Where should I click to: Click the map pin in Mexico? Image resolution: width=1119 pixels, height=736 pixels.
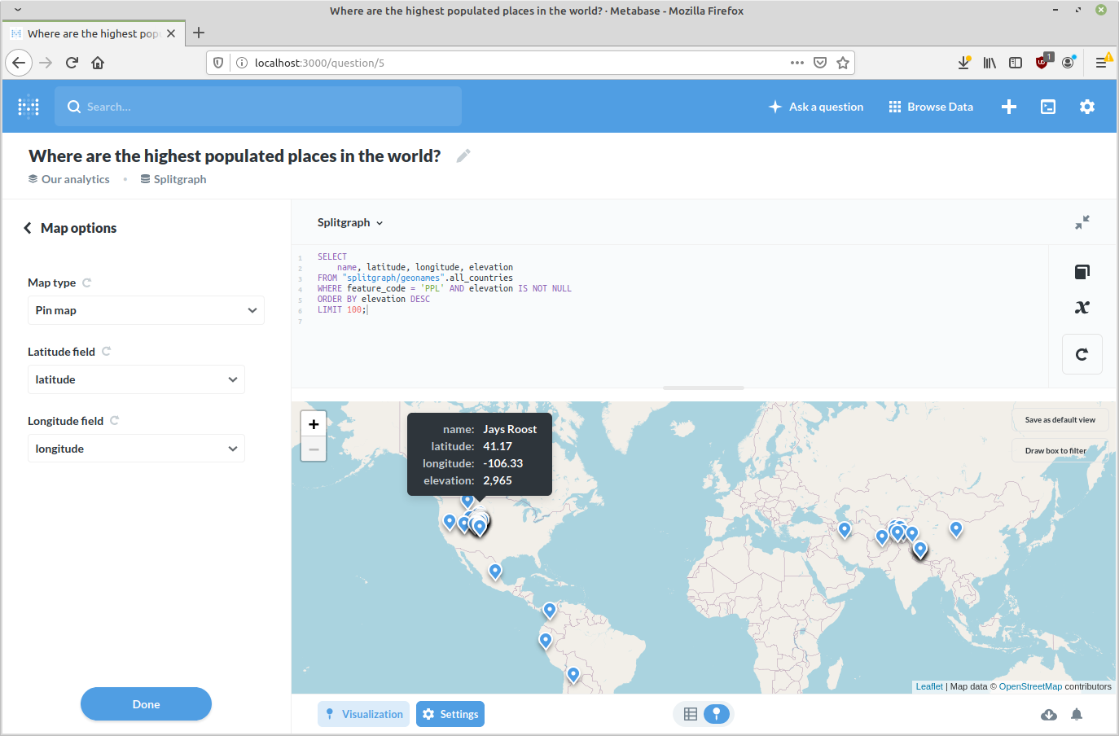pos(495,572)
